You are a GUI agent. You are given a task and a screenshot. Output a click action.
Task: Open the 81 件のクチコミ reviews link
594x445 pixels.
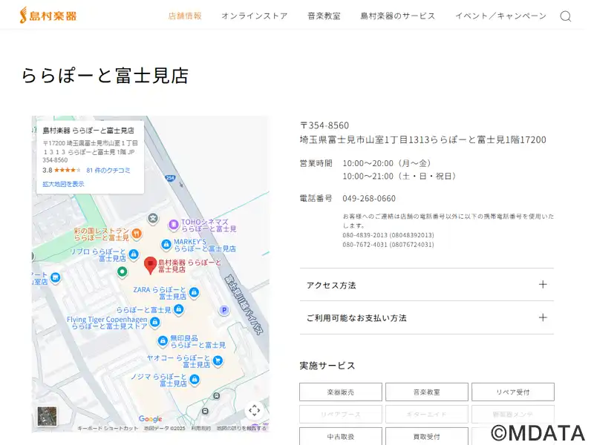108,170
